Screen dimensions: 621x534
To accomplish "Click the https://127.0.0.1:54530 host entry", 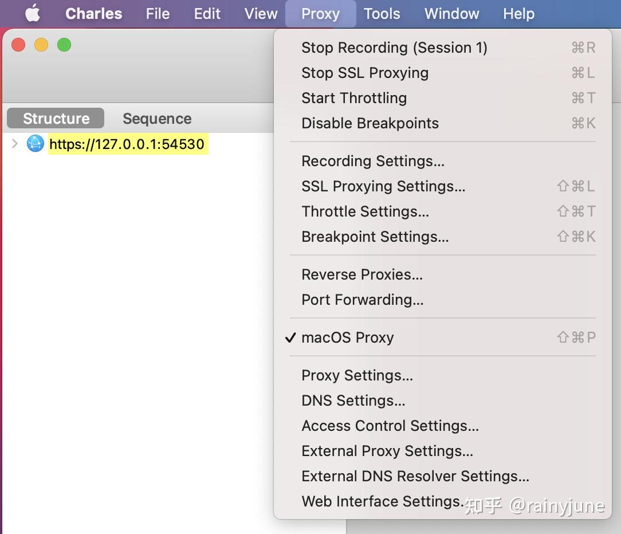I will click(x=127, y=144).
